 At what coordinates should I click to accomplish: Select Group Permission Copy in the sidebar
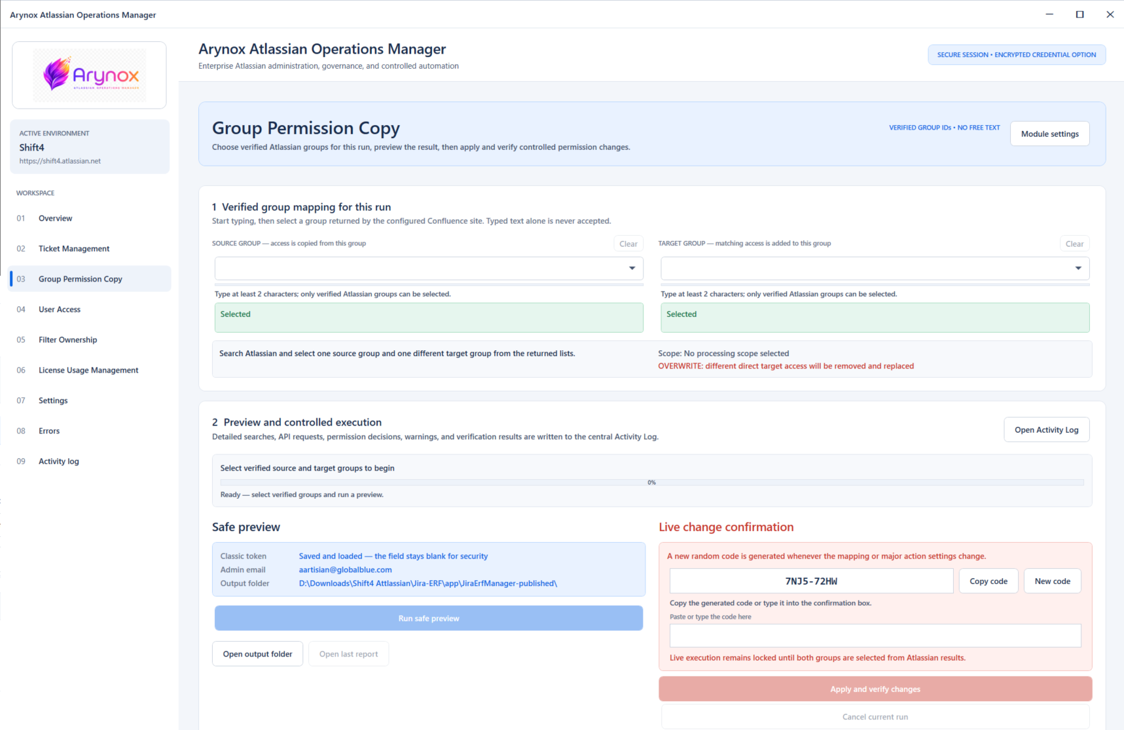90,279
